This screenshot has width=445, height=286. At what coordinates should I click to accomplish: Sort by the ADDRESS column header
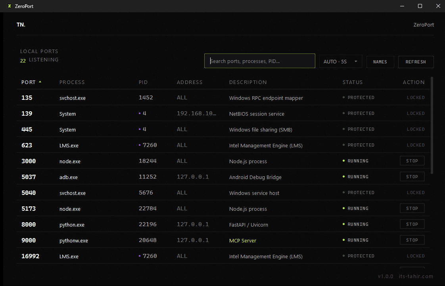pos(190,82)
